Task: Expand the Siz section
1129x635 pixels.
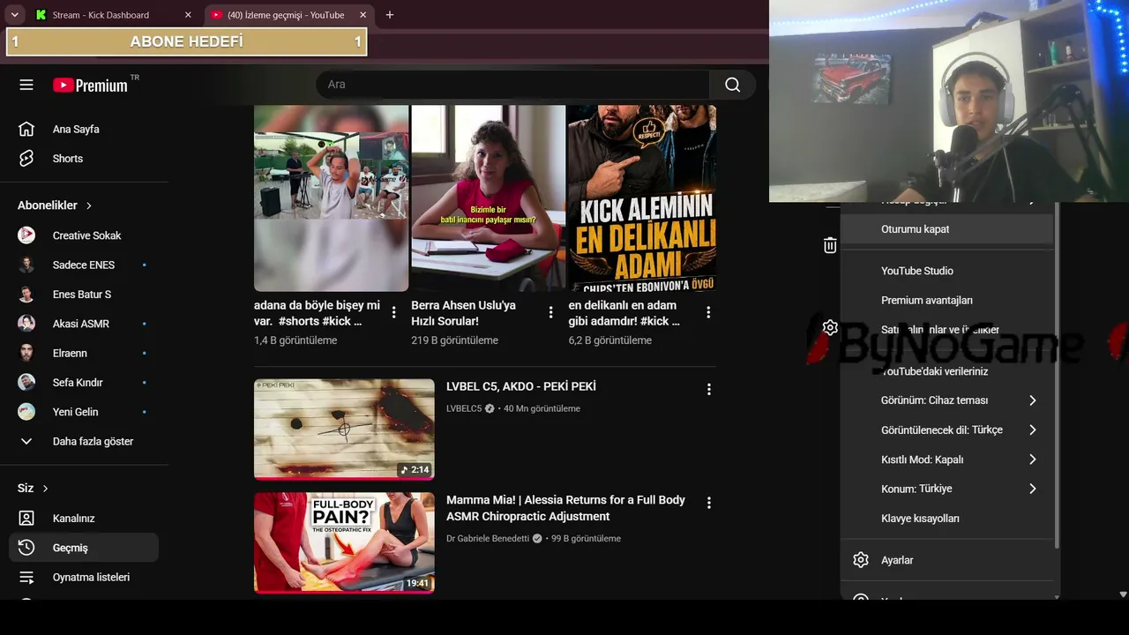Action: click(x=34, y=489)
